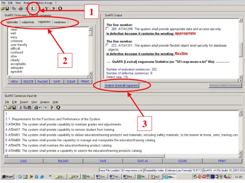
Task: Click the save icon in top toolbar
Action: pos(7,8)
